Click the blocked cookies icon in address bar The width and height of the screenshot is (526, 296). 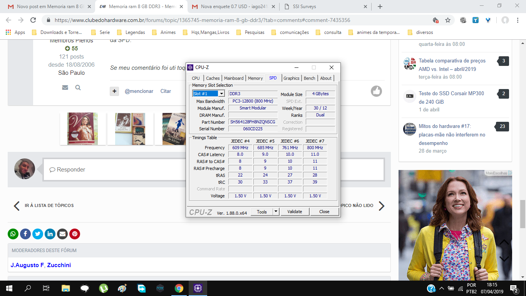coord(436,20)
